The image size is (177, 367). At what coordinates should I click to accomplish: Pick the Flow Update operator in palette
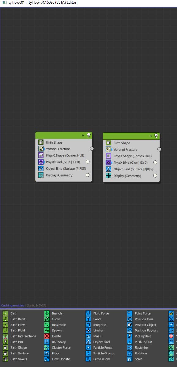tap(57, 359)
